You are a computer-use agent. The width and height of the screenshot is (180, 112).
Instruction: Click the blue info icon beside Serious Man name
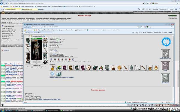pos(44,36)
